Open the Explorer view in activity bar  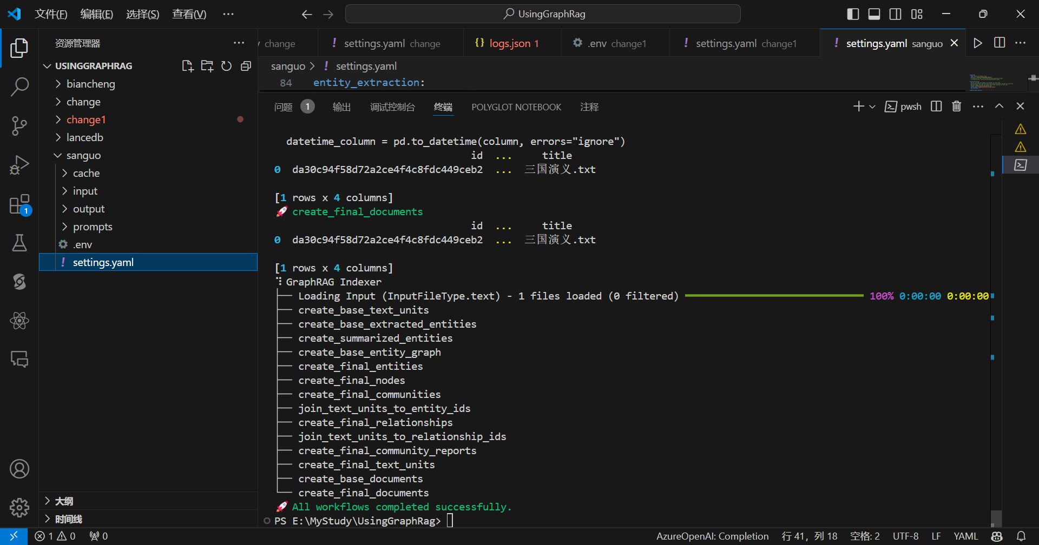[19, 48]
